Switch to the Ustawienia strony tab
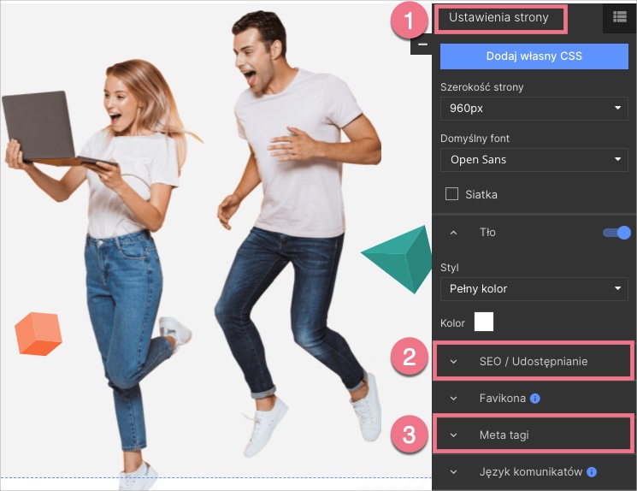The width and height of the screenshot is (637, 491). click(x=498, y=17)
